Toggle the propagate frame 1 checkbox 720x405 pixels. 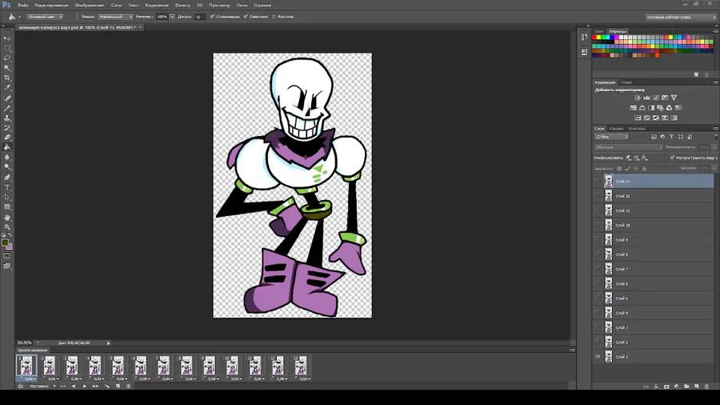[672, 158]
